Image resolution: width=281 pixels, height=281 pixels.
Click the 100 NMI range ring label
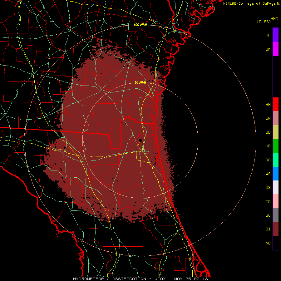coord(140,25)
